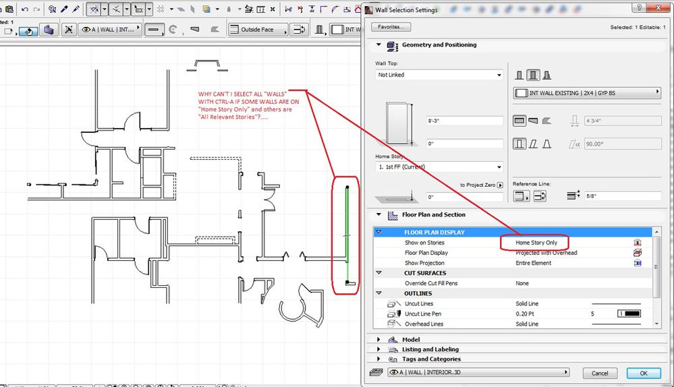Expand the Listing and Labeling panel
Screen dimensions: 674x387
pos(378,349)
